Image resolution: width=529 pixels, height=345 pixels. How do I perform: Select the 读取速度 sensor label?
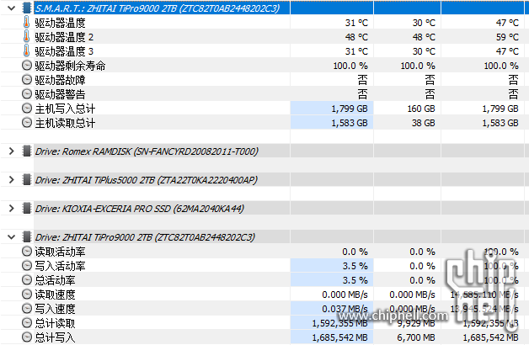[x=55, y=295]
